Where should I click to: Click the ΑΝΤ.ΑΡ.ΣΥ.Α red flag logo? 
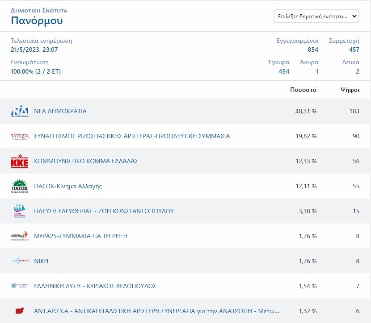point(20,311)
